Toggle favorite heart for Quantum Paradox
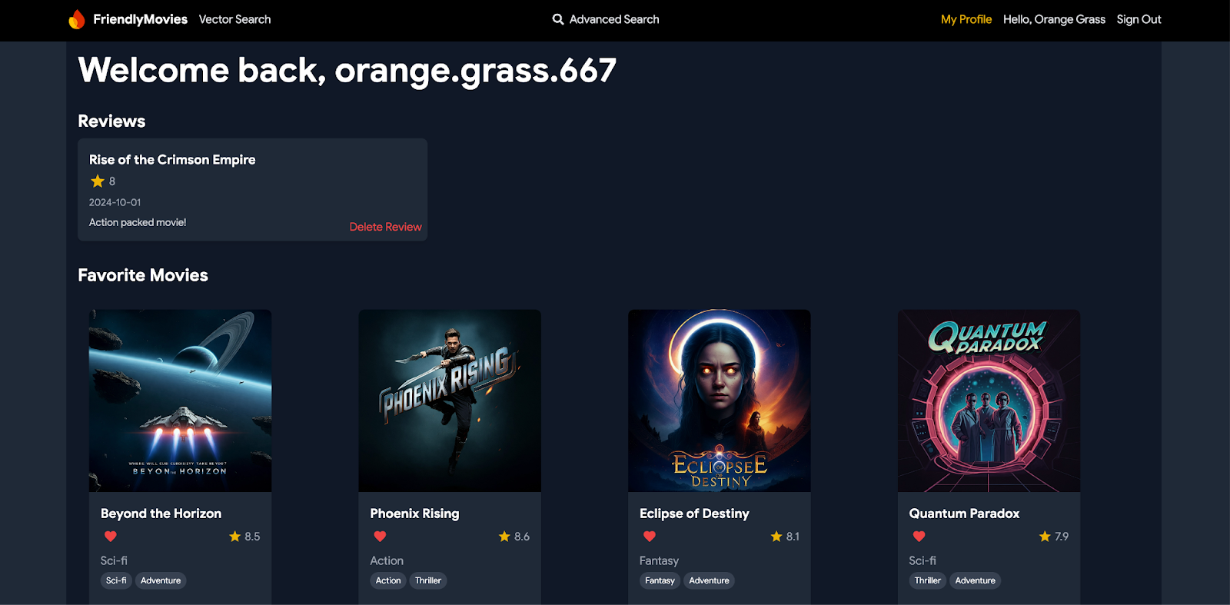 tap(919, 537)
